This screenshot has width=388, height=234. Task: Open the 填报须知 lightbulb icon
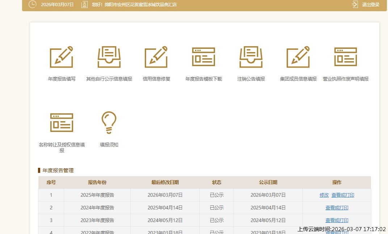[x=109, y=123]
